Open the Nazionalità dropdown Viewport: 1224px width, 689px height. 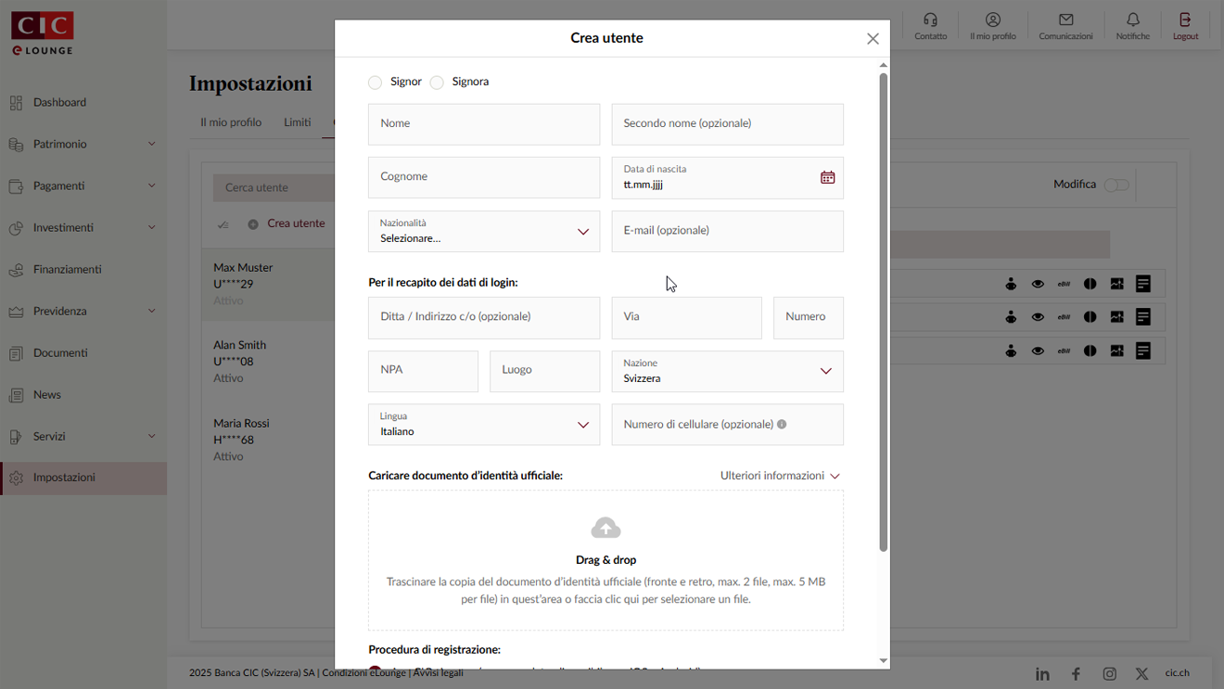[584, 231]
